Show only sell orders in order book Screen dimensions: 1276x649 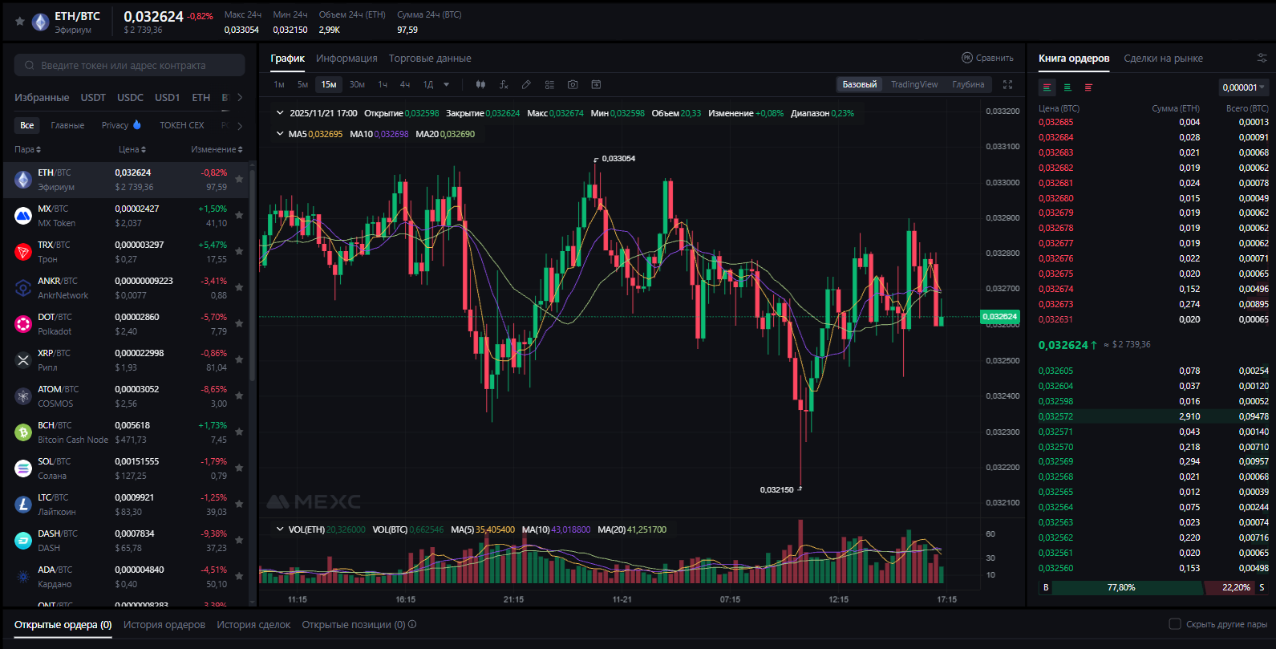(x=1088, y=87)
